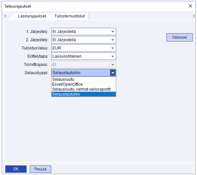The width and height of the screenshot is (197, 175).
Task: Click the 1. Järjestely value field
Action: [80, 32]
